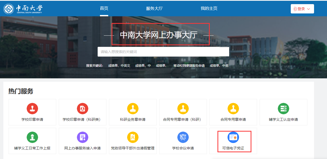Expand the 登录 dropdown button
327x159 pixels.
[x=302, y=9]
